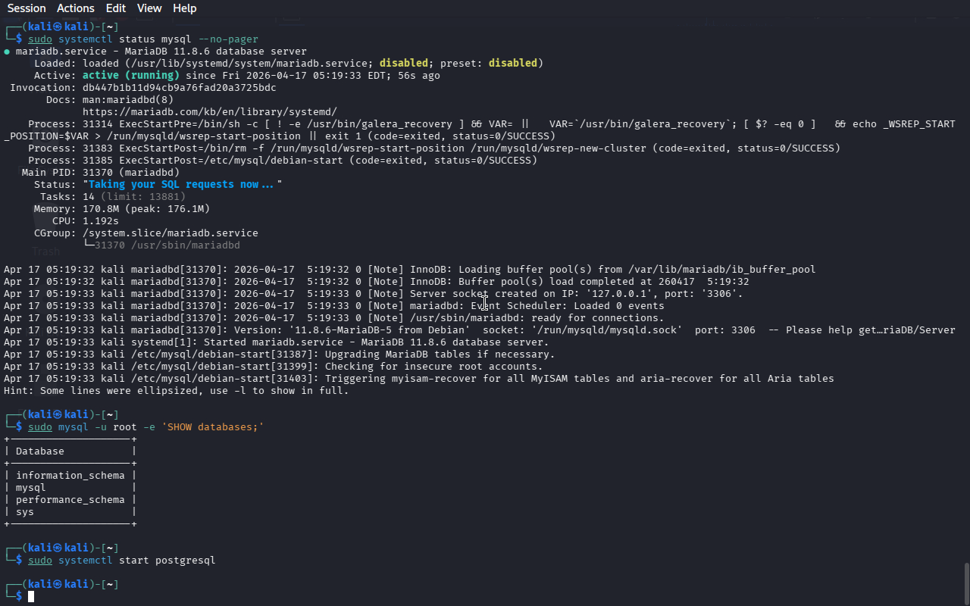The width and height of the screenshot is (970, 606).
Task: Open the Session menu
Action: pyautogui.click(x=27, y=8)
